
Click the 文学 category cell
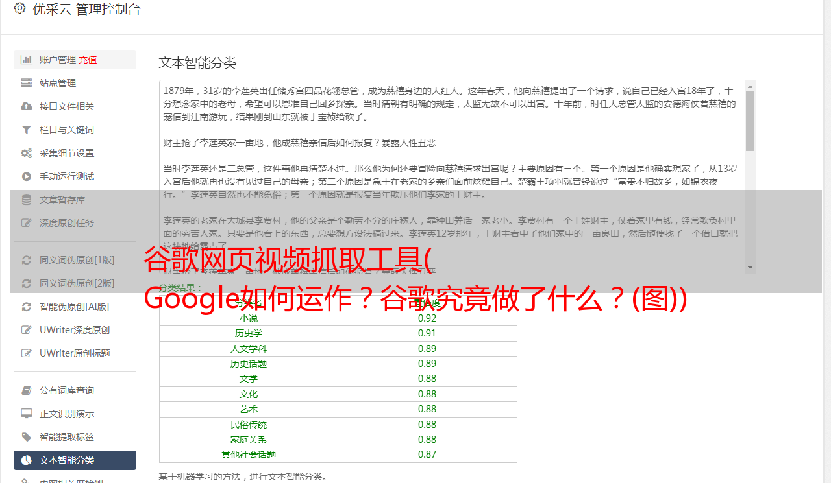(249, 379)
